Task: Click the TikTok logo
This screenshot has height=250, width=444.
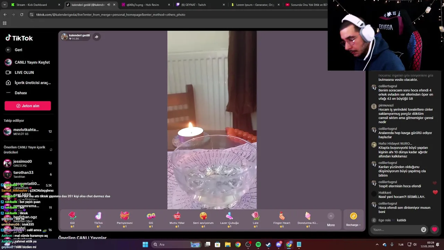Action: click(19, 38)
